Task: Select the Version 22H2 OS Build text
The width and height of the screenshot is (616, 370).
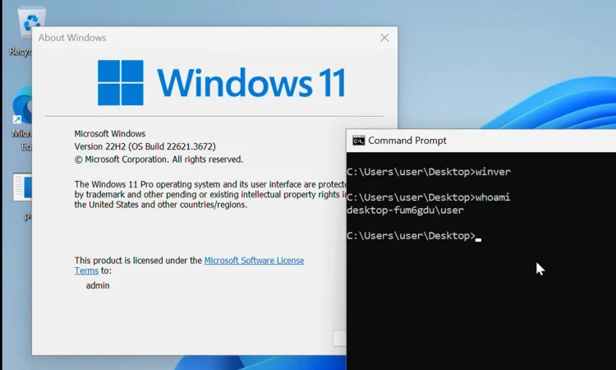Action: (145, 146)
